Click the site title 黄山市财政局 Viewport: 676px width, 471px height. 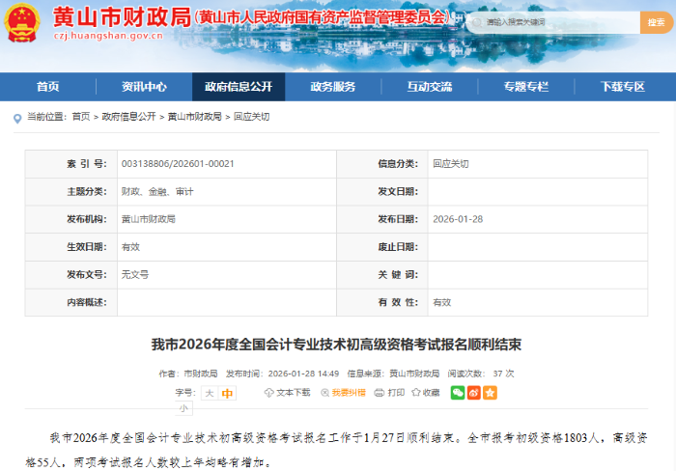pyautogui.click(x=122, y=17)
